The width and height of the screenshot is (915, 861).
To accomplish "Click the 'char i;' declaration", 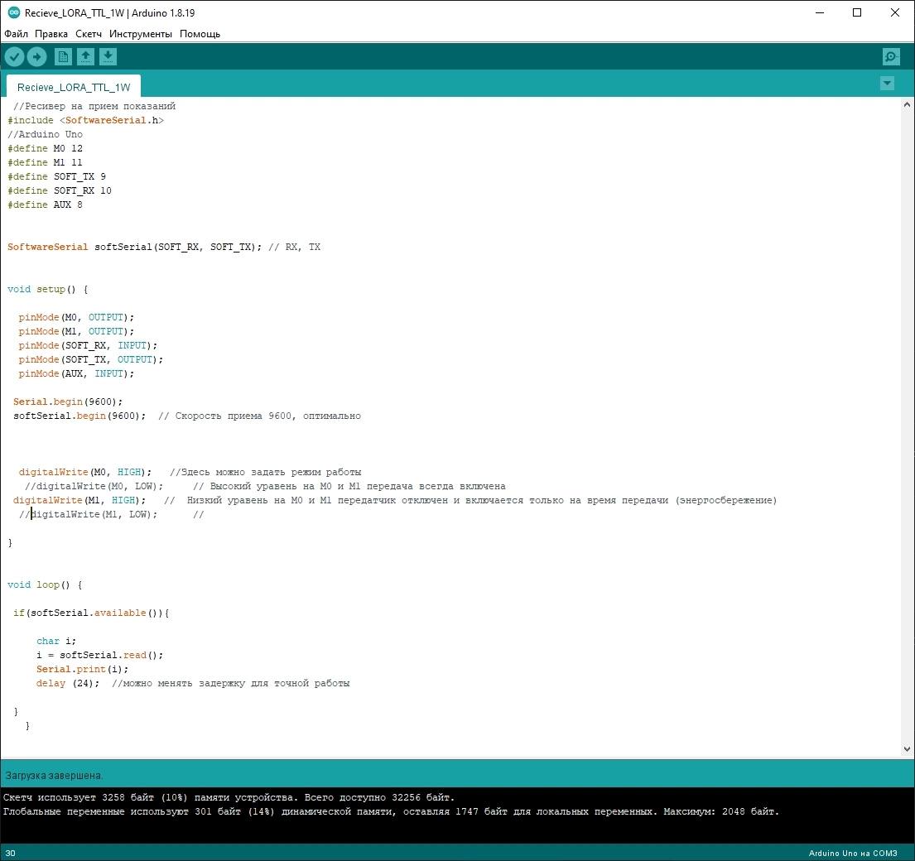I will [56, 641].
